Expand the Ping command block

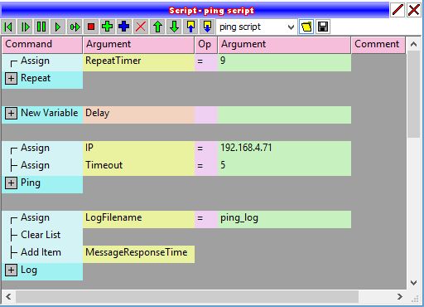point(11,183)
